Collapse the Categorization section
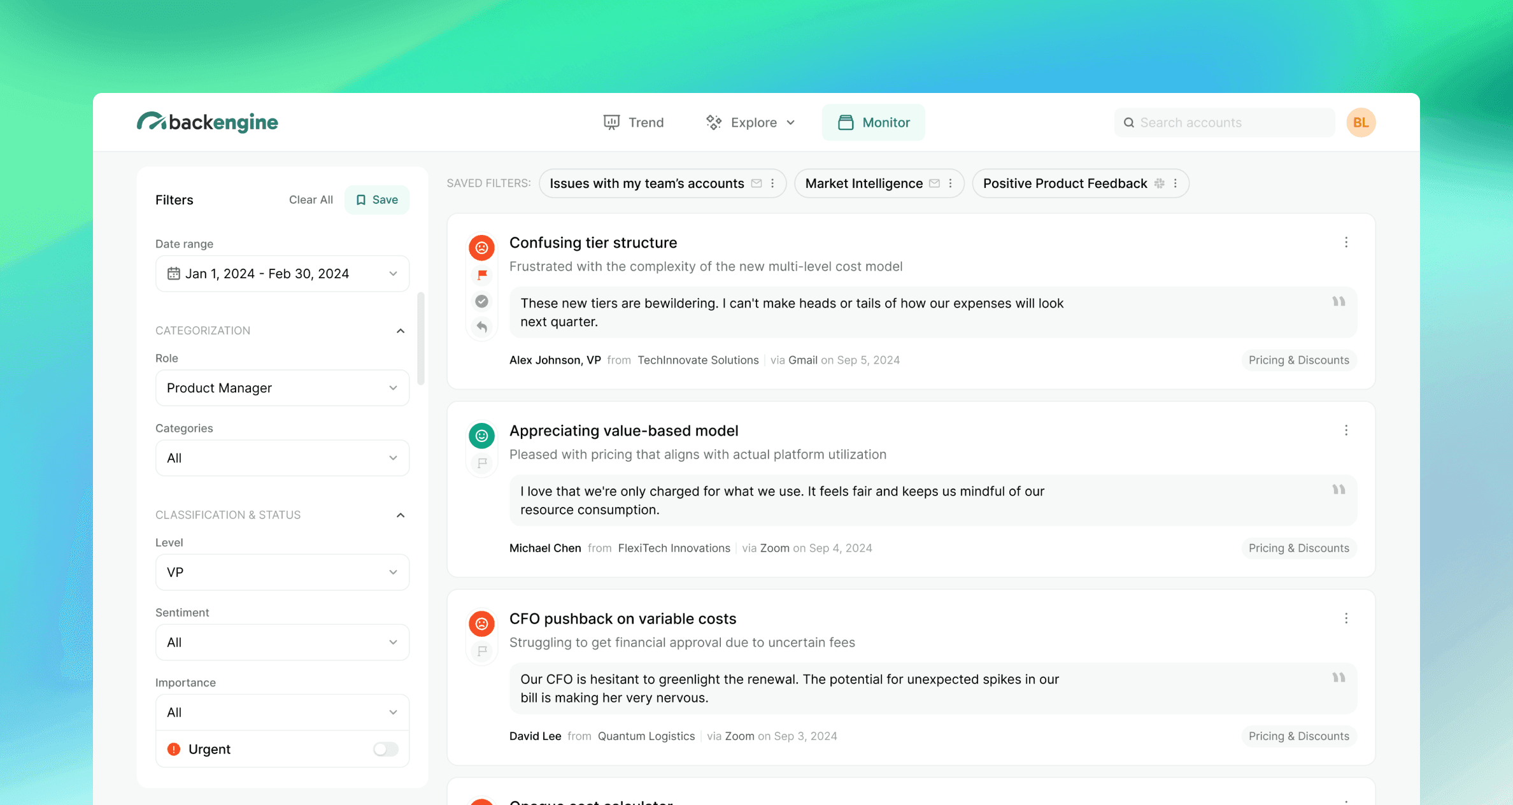The image size is (1513, 805). coord(401,331)
